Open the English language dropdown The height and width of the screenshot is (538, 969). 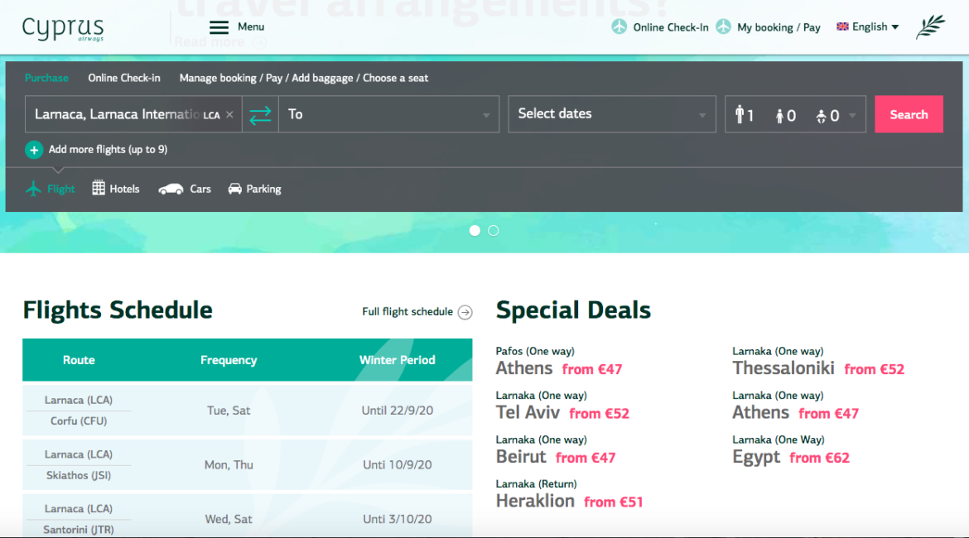click(868, 26)
